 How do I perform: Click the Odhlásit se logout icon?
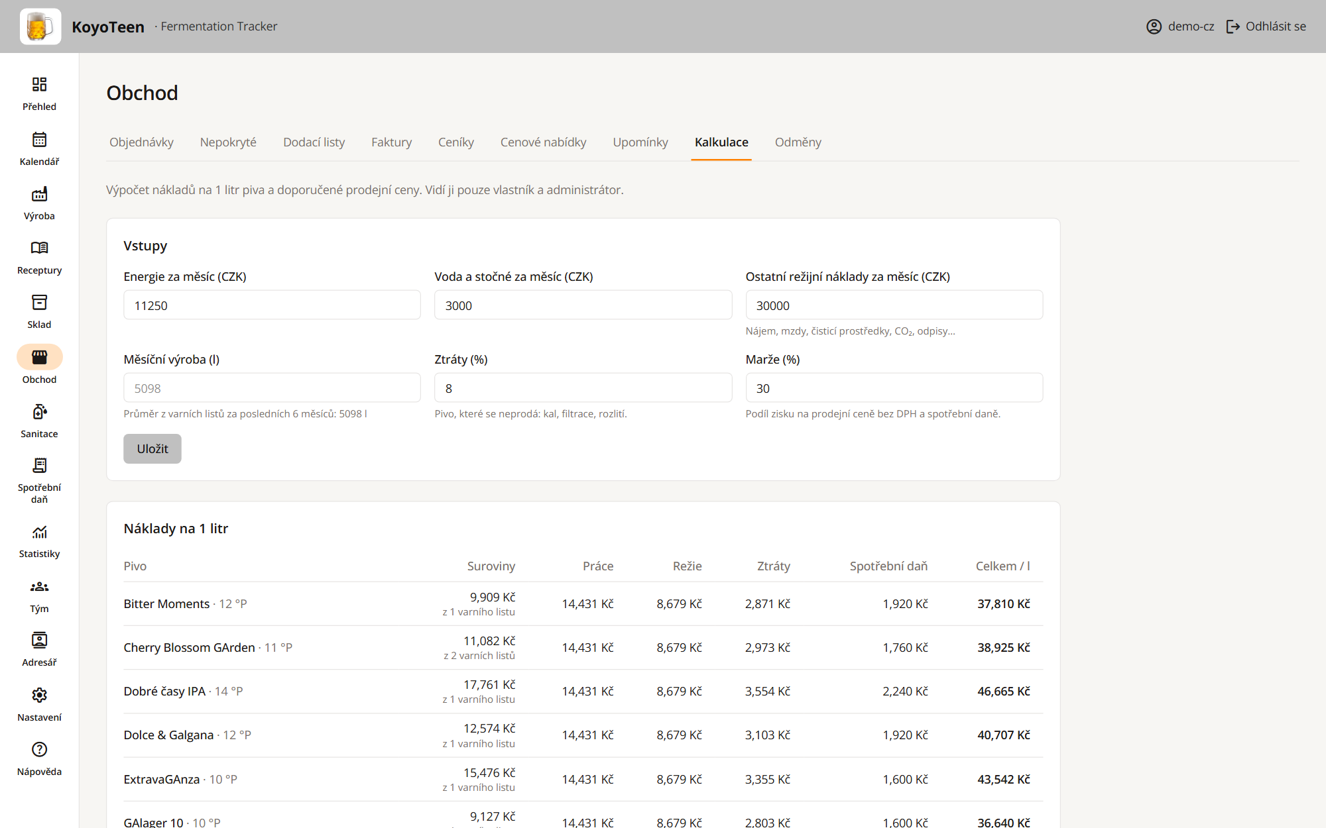(1233, 26)
